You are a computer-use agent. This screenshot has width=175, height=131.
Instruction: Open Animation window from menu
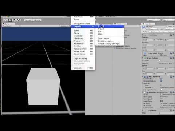click(x=83, y=44)
